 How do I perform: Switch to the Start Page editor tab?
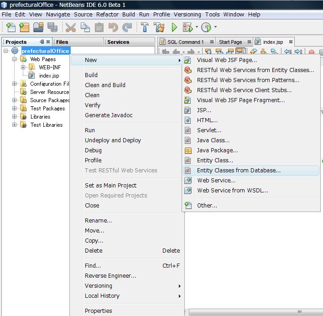tap(230, 42)
